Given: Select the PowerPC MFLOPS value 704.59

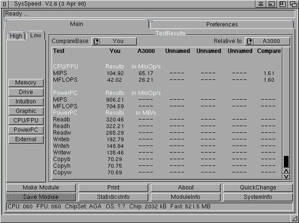Looking at the screenshot, I should tap(115, 106).
